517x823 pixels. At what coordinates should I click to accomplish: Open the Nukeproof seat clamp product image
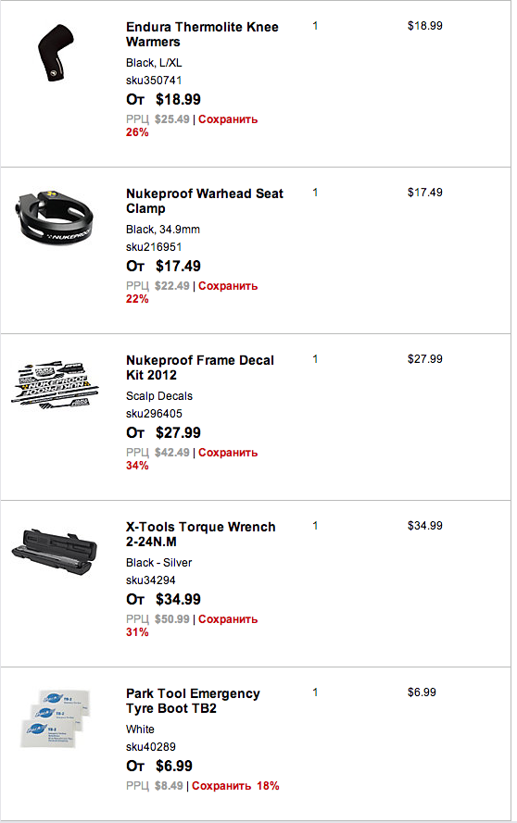point(54,218)
